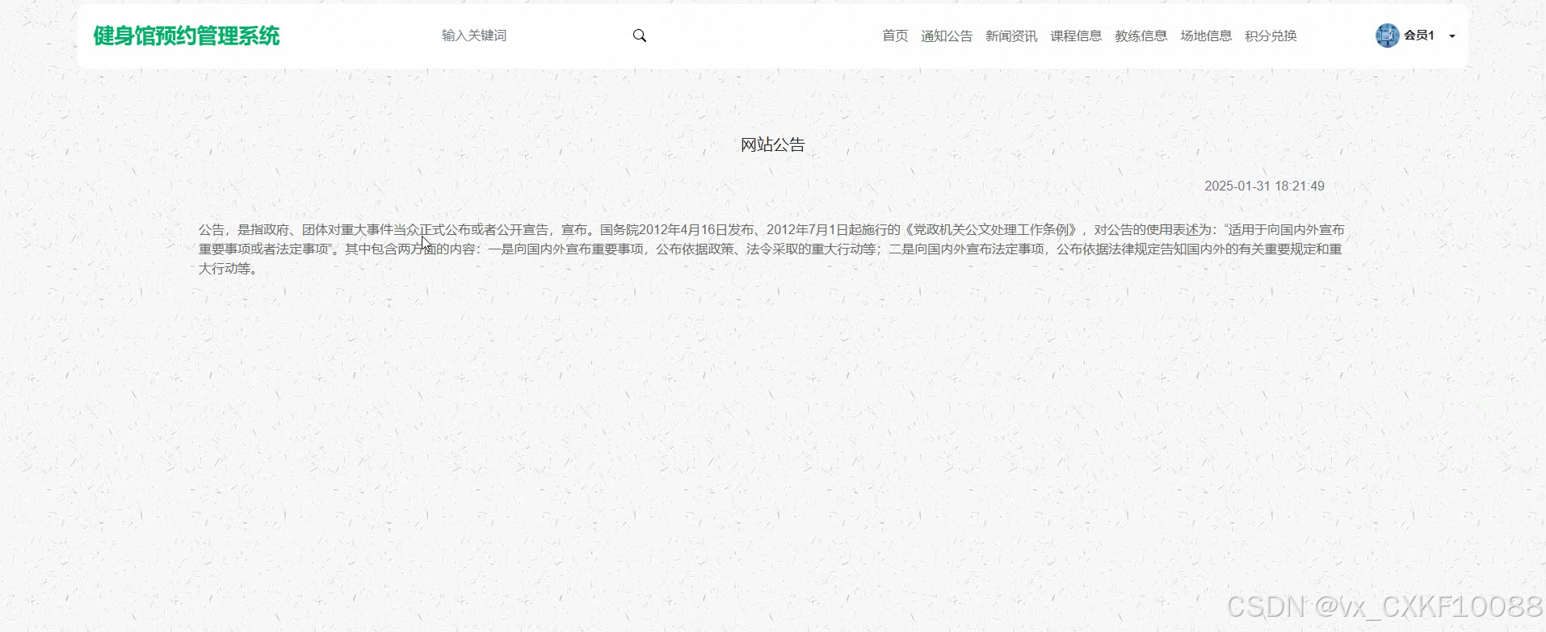Open the 通知公告 menu item

point(947,36)
